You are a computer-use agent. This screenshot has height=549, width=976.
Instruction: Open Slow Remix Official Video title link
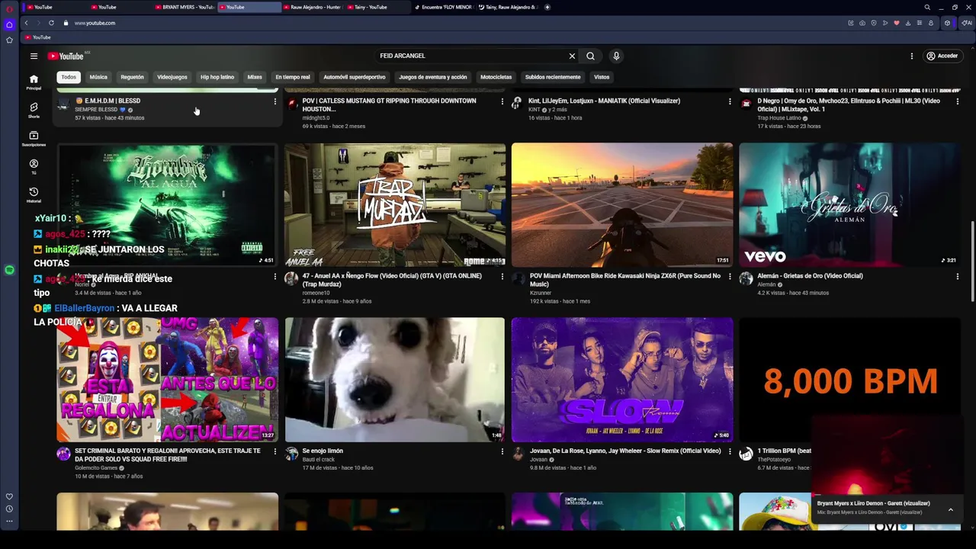[624, 451]
